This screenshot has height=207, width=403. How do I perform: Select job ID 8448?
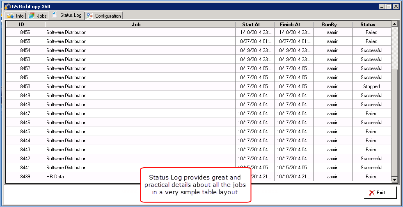[x=25, y=105]
